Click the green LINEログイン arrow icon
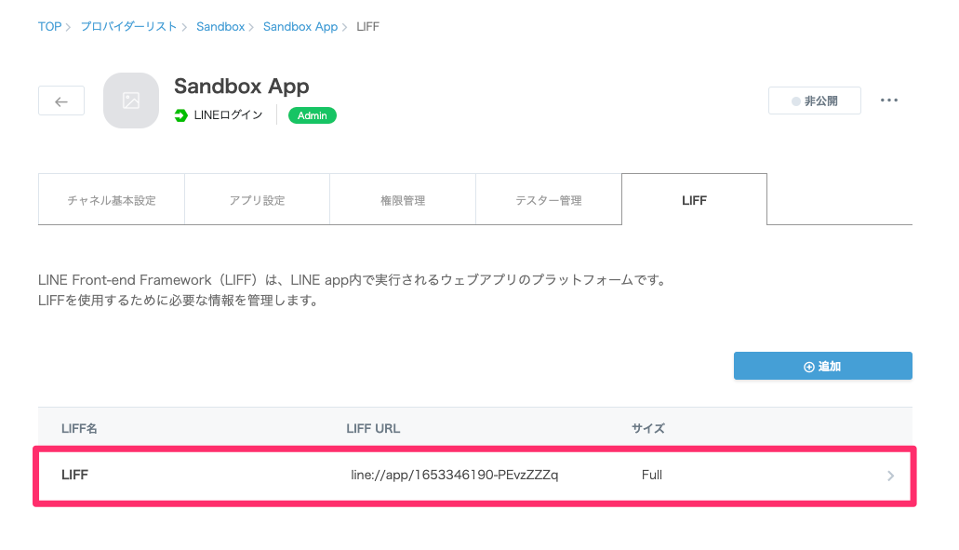This screenshot has height=550, width=959. coord(178,116)
